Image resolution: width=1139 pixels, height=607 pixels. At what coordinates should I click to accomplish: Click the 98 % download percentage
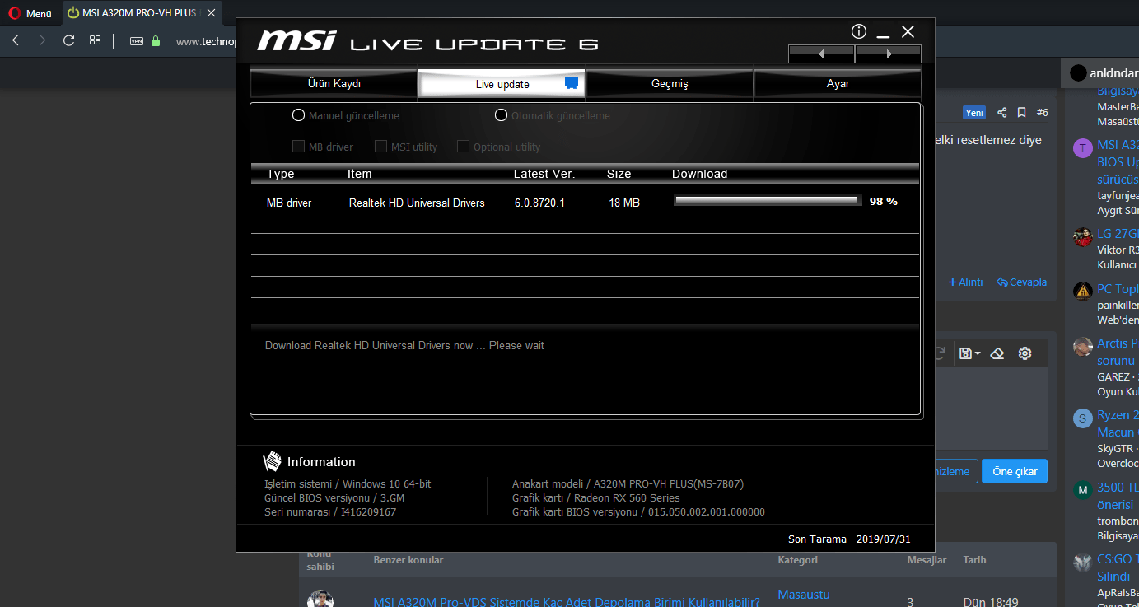884,201
